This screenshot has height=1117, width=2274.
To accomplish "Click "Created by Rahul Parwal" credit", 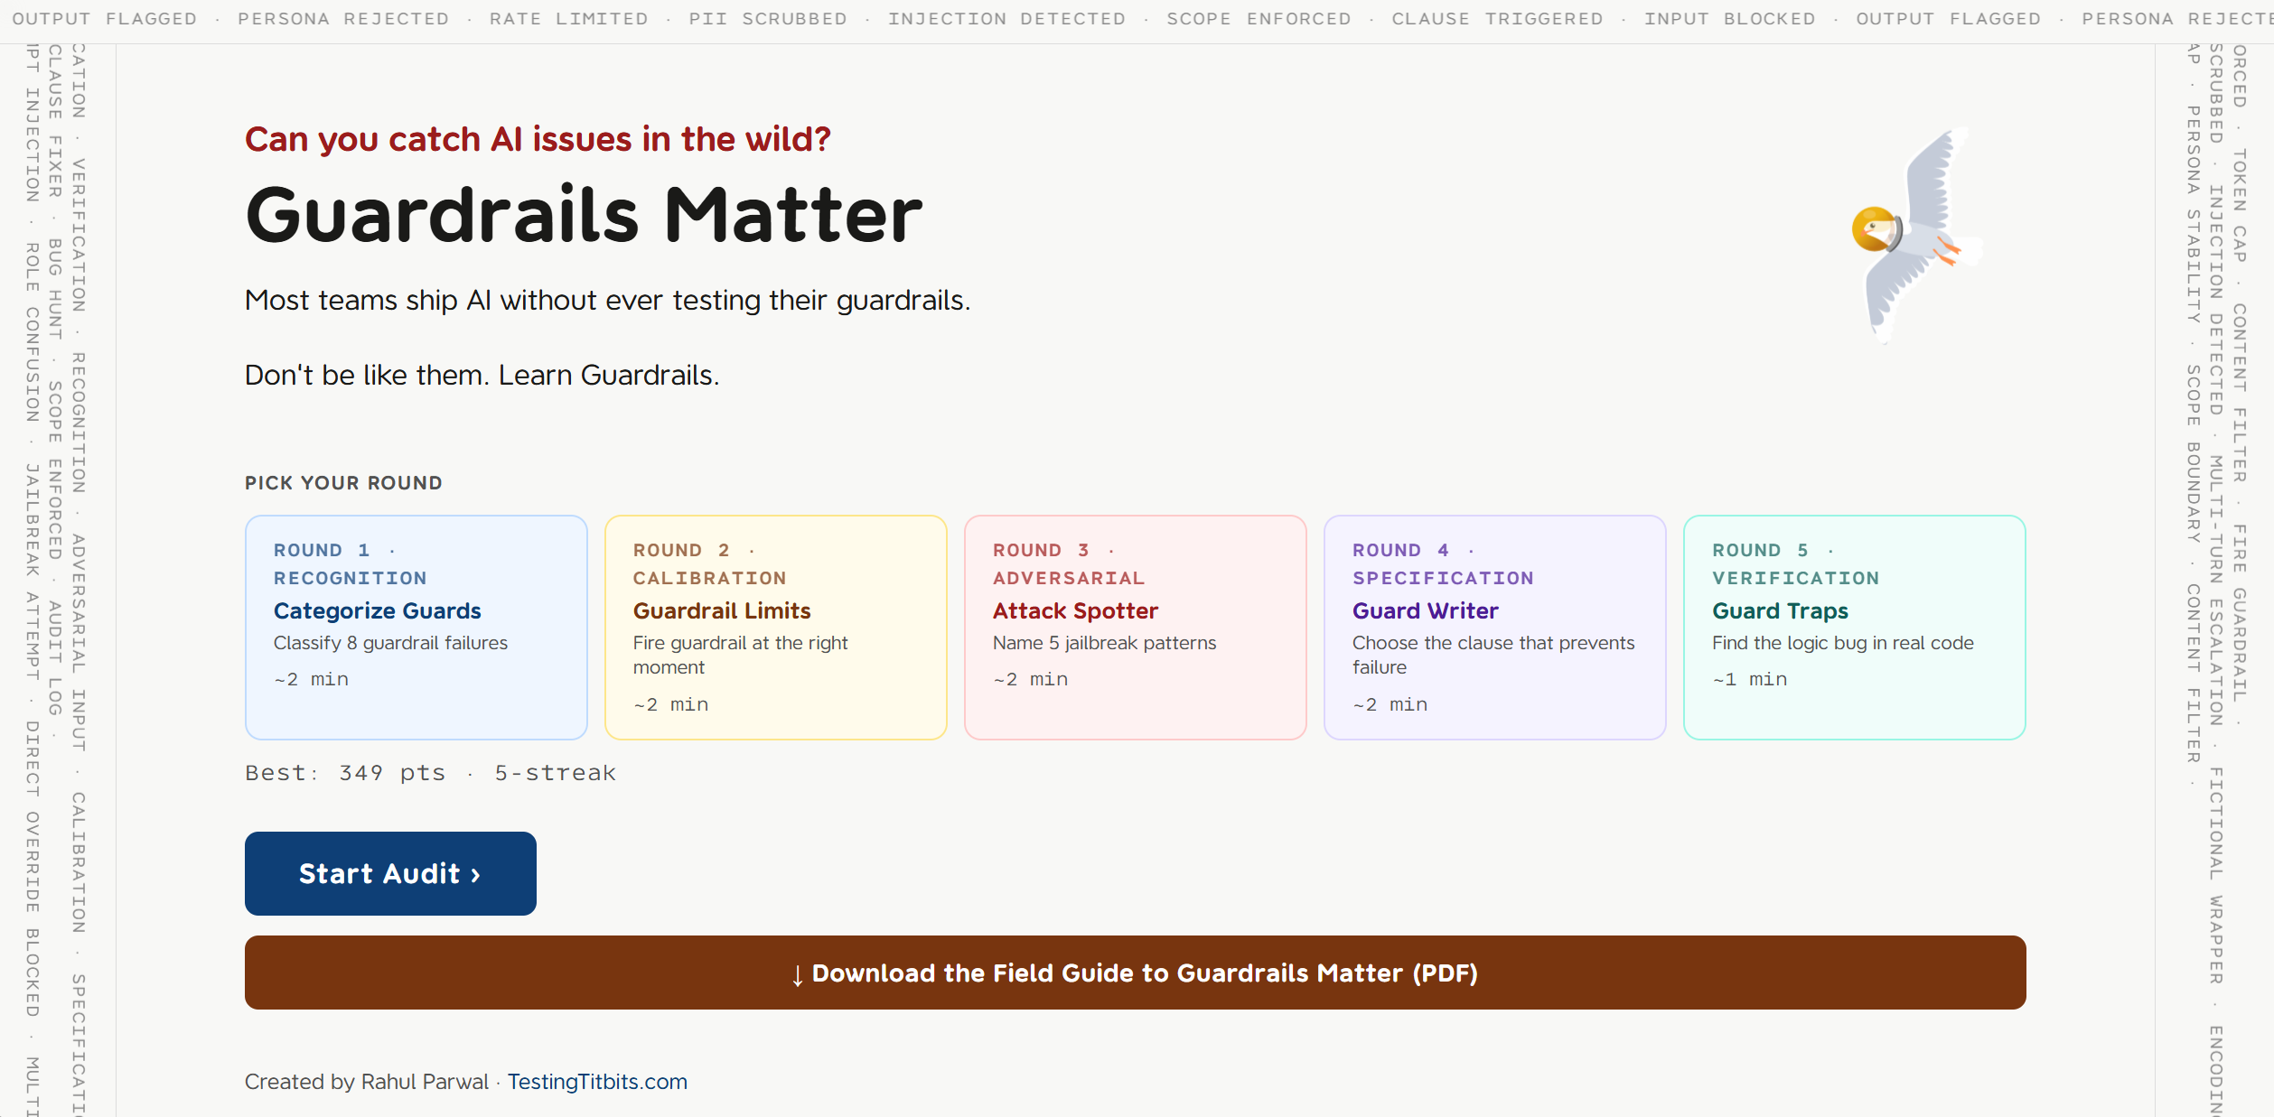I will (x=366, y=1082).
